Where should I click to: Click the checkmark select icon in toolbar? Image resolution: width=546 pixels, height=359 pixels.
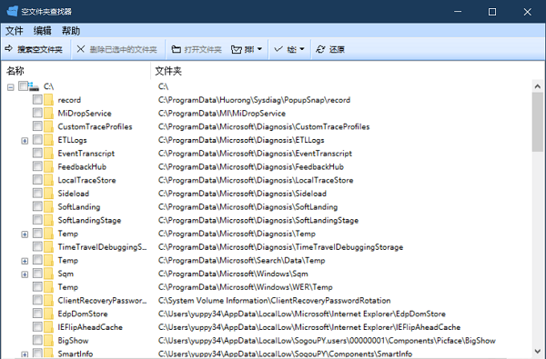click(x=278, y=49)
